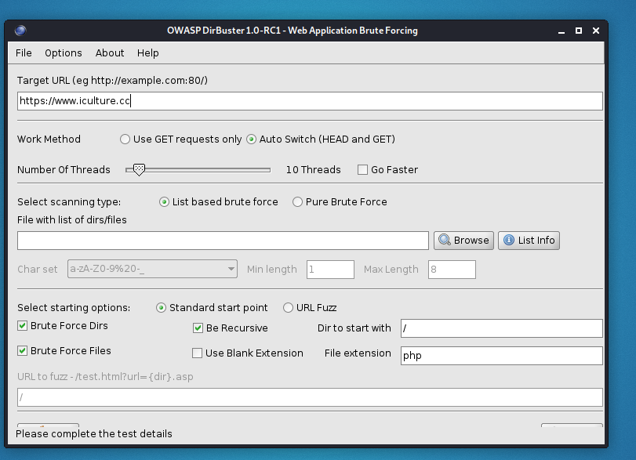Click the Dir to start with field
Viewport: 636px width, 460px height.
[502, 328]
